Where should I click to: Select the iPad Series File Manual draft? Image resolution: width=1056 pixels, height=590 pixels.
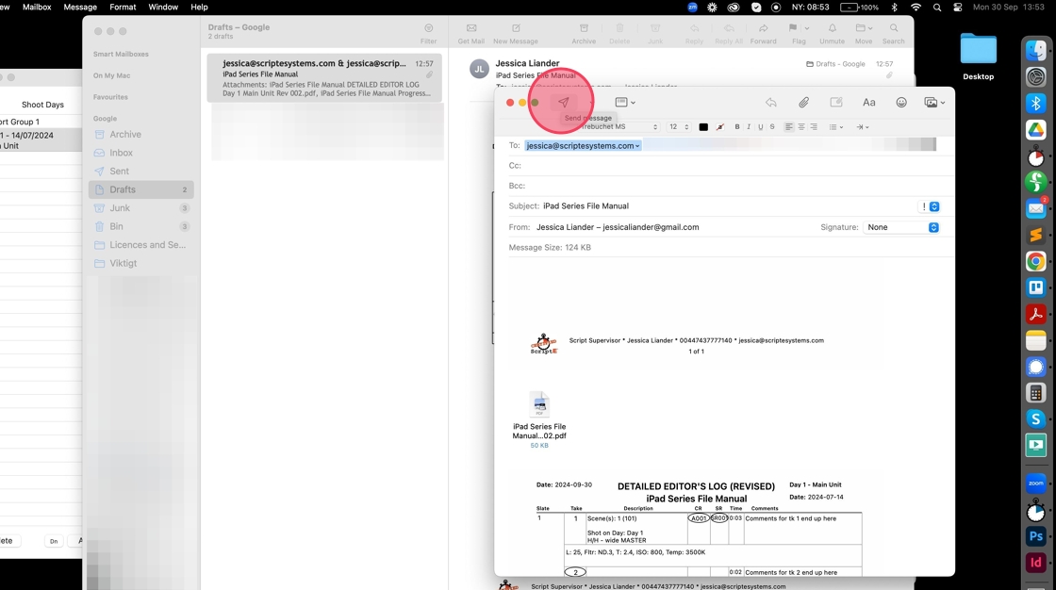coord(324,78)
